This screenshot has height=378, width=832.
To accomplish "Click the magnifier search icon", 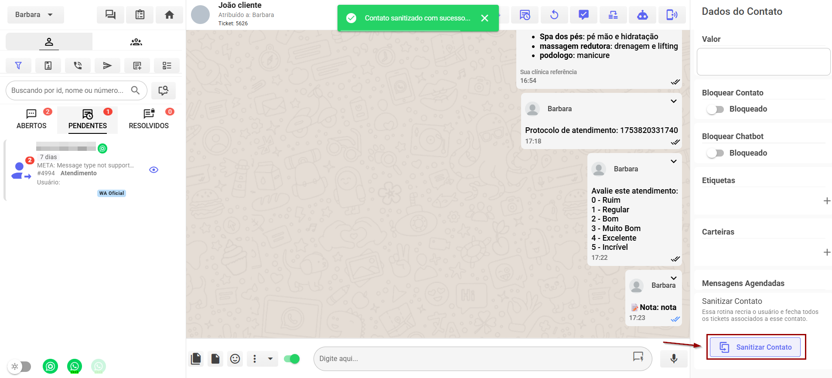I will (x=136, y=90).
